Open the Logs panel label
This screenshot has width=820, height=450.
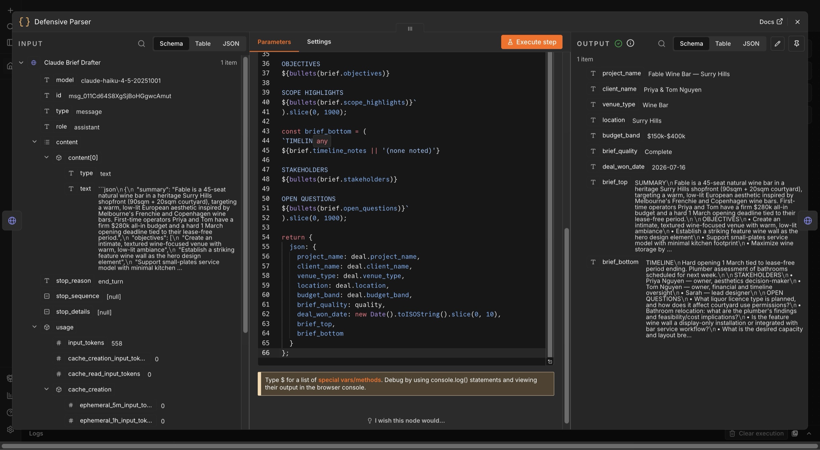pyautogui.click(x=36, y=434)
